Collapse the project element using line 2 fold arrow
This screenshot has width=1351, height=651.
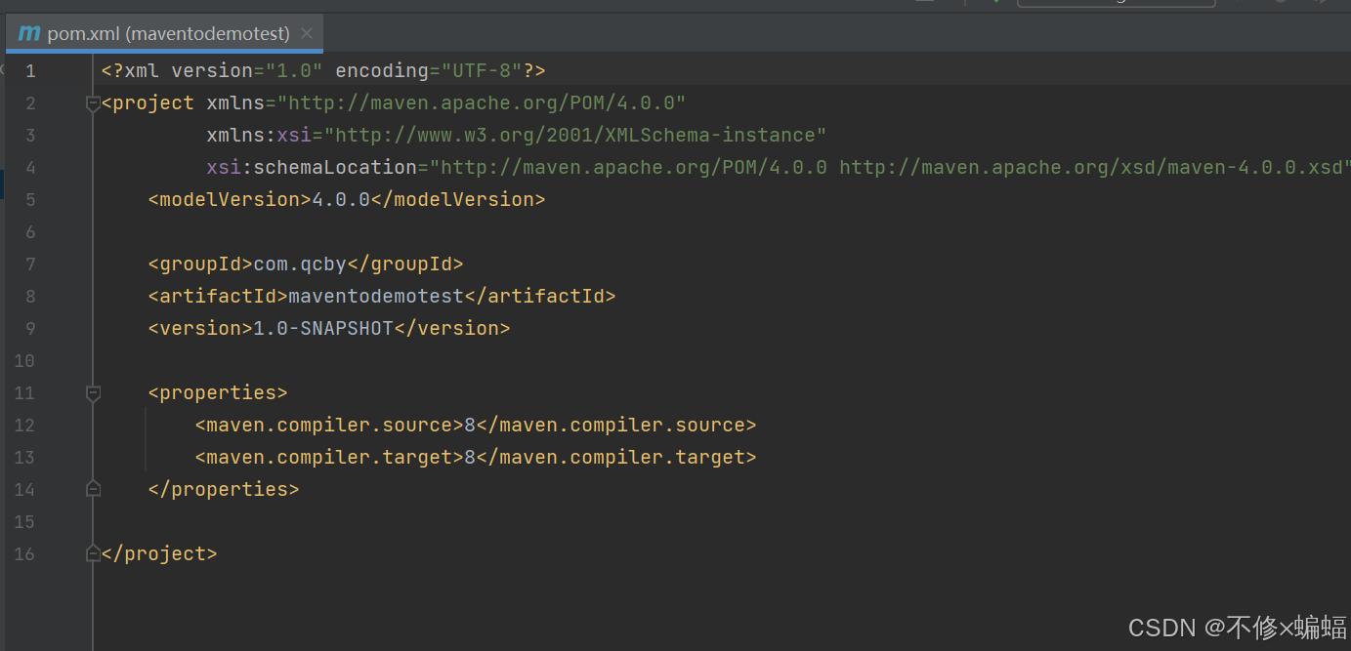pyautogui.click(x=93, y=102)
